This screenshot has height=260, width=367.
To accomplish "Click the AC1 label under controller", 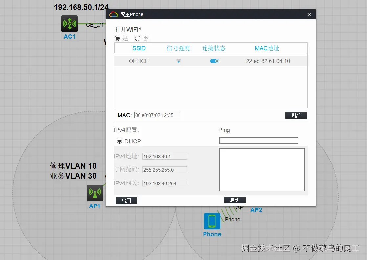I will tap(70, 37).
